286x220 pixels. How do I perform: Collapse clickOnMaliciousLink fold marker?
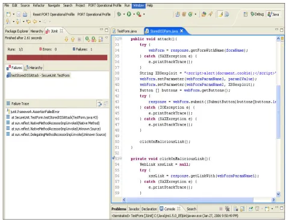coord(121,158)
